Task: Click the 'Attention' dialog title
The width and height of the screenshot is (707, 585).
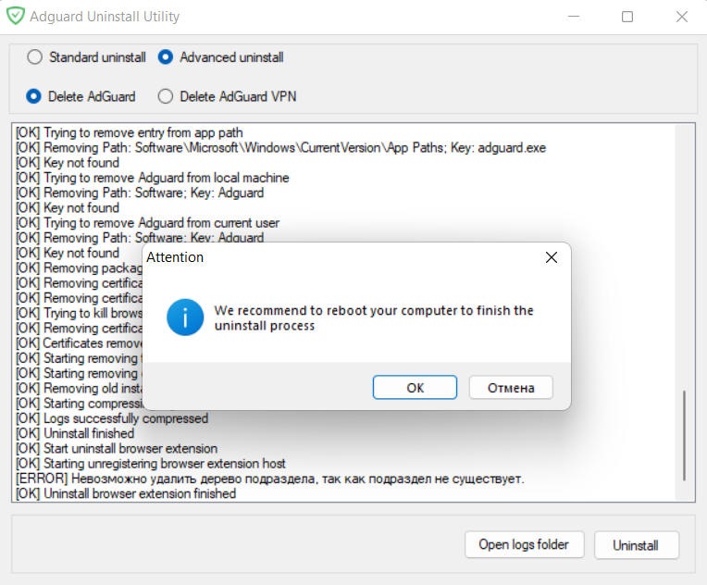Action: point(175,257)
